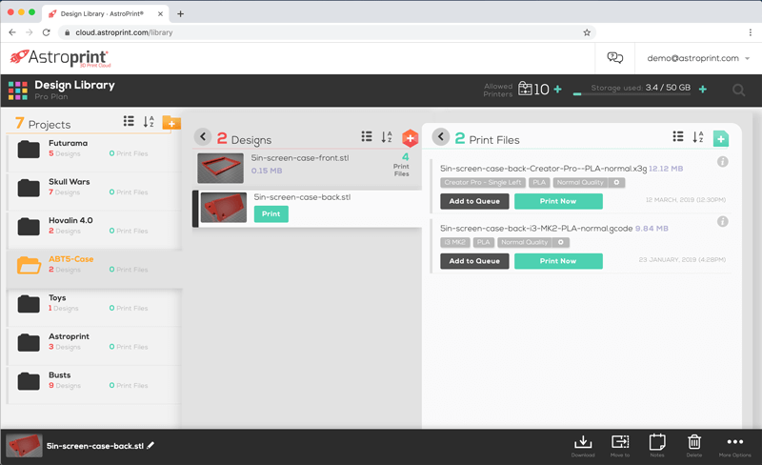Open the search magnifier icon

[x=739, y=90]
